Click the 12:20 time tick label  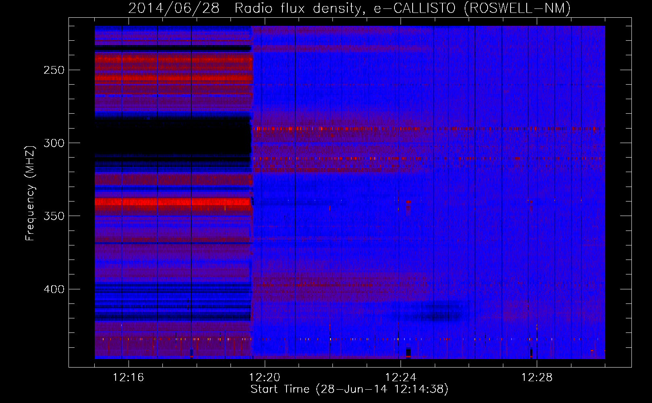264,378
